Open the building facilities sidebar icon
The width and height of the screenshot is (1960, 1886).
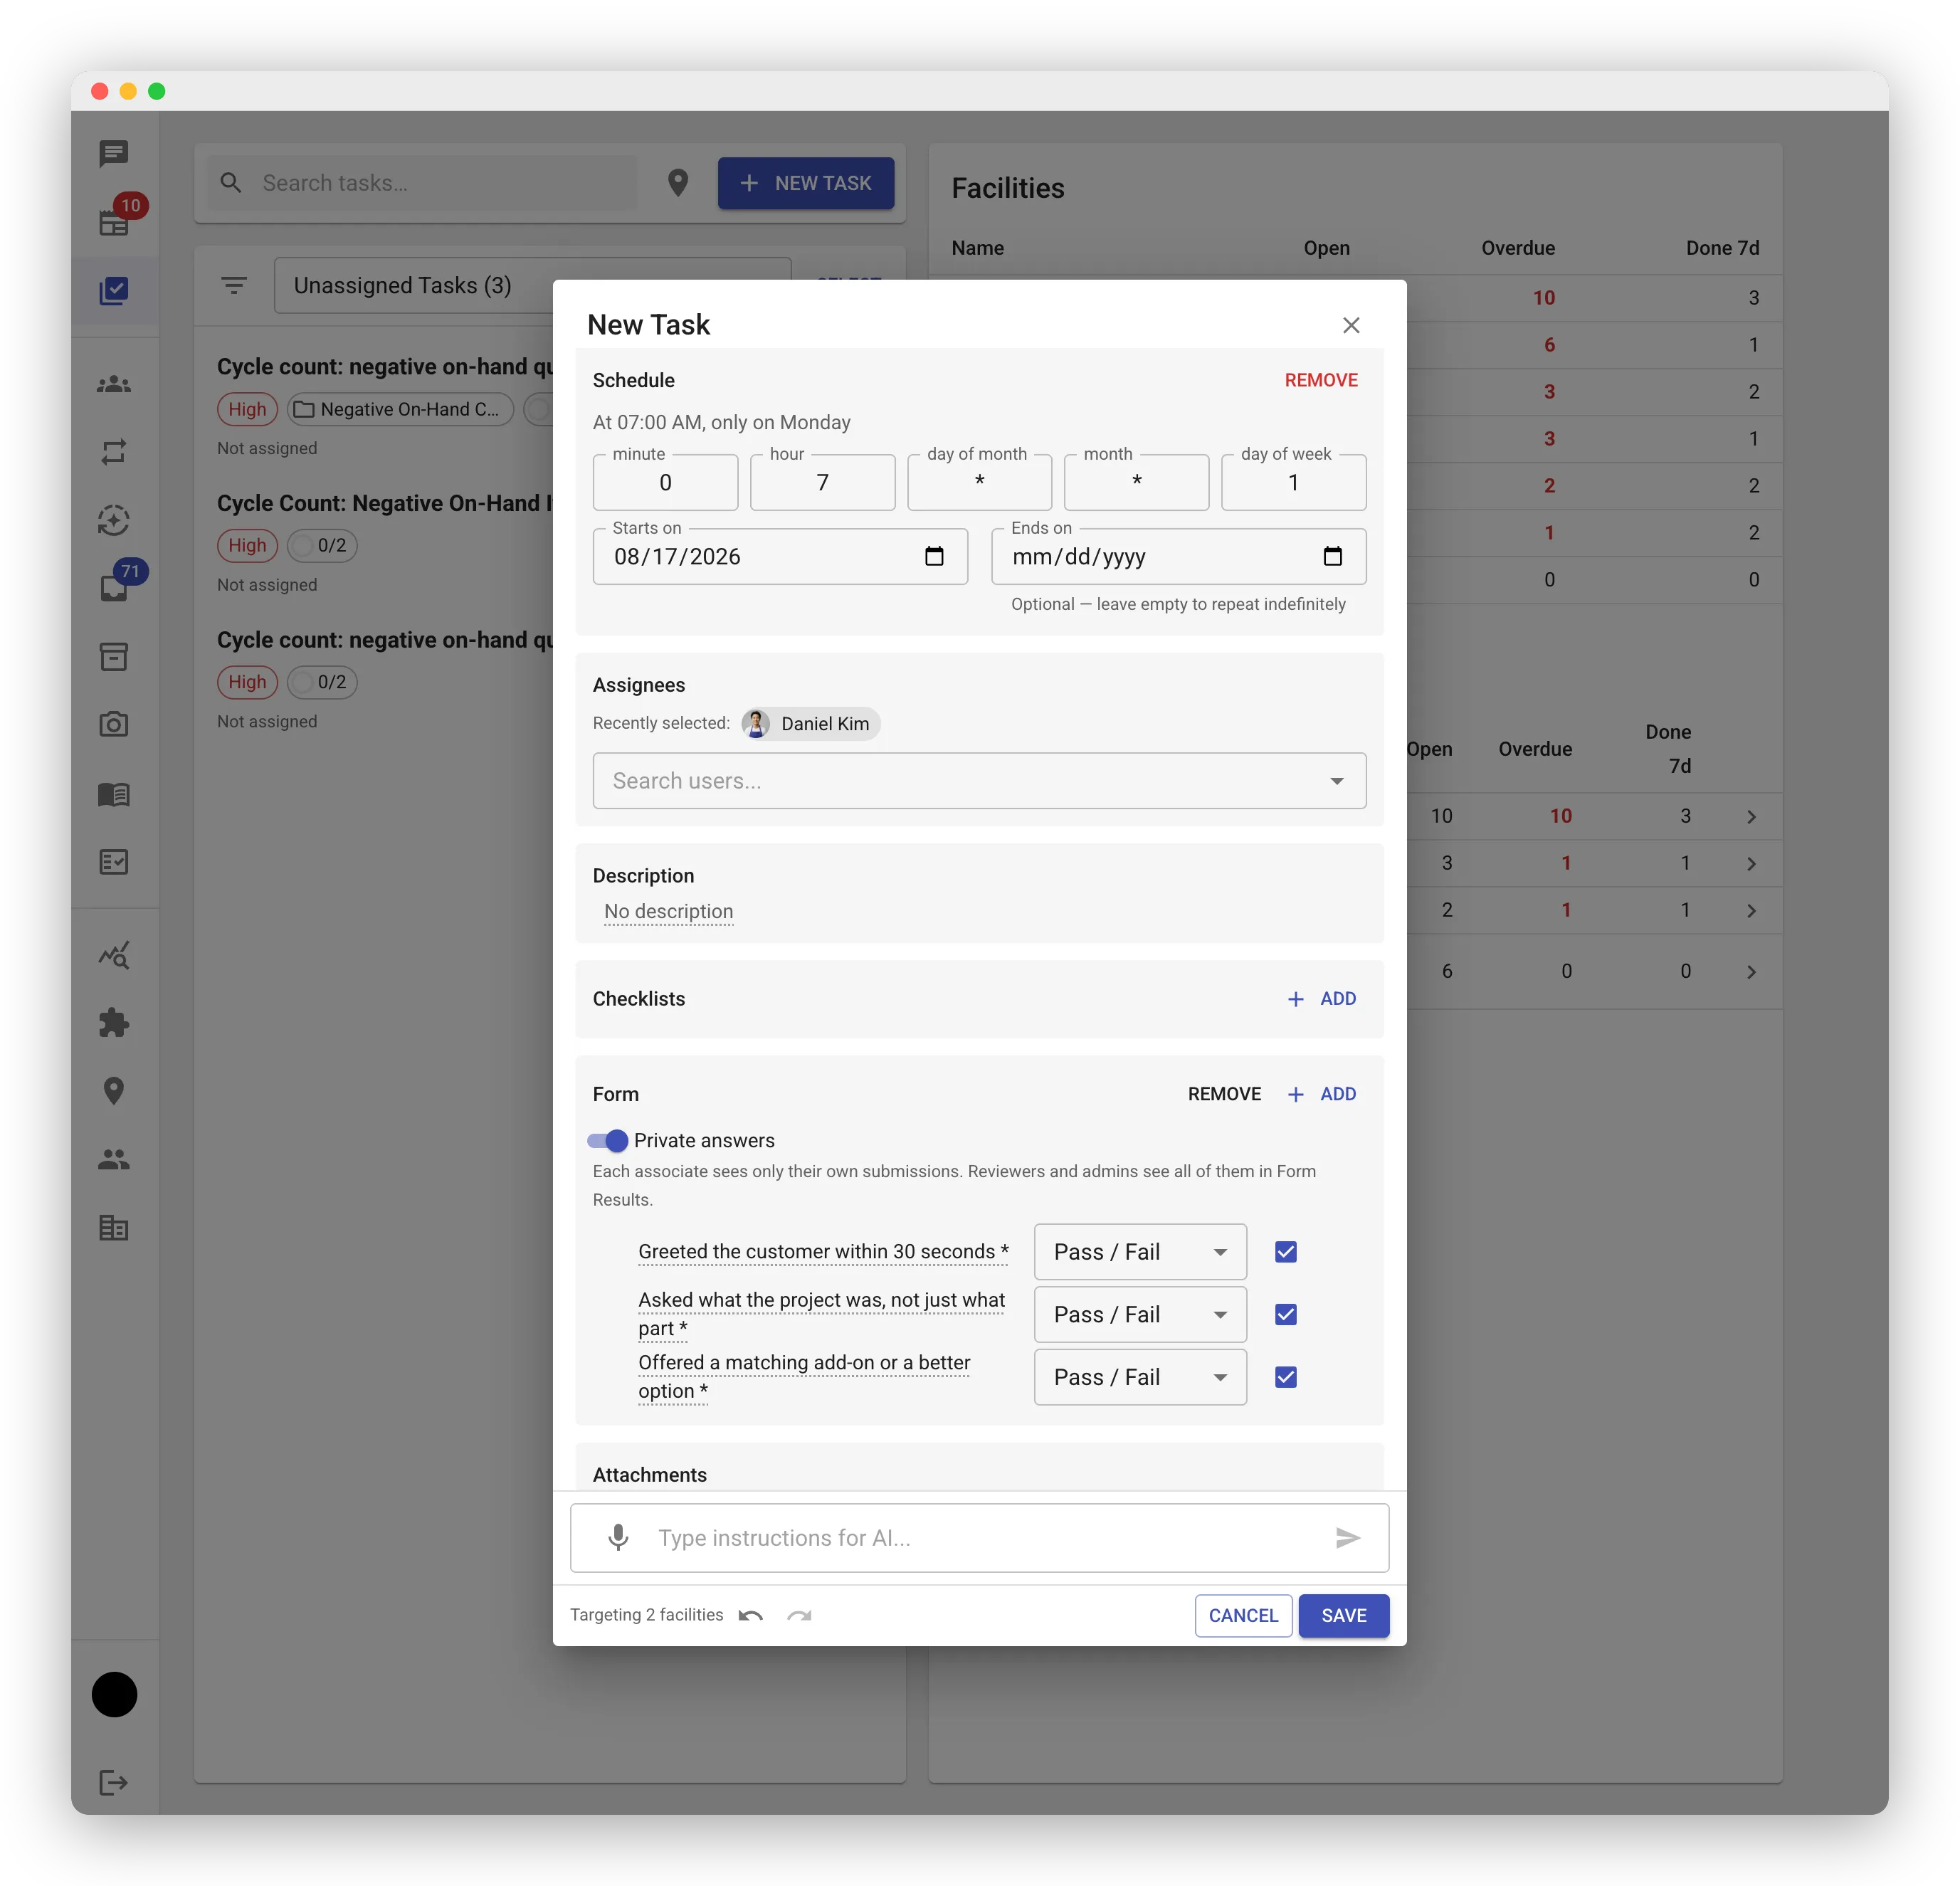click(114, 1227)
